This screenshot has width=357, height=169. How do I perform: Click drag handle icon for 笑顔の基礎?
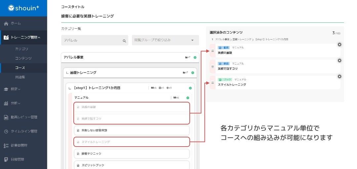pyautogui.click(x=213, y=51)
